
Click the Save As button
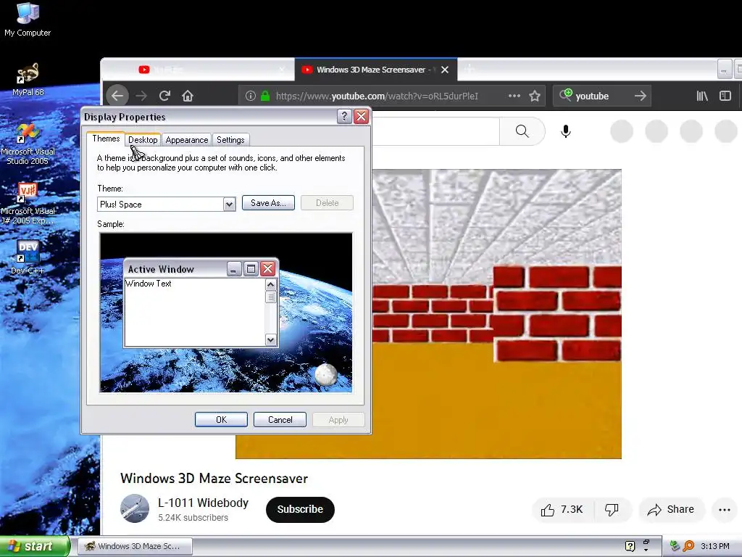(268, 203)
